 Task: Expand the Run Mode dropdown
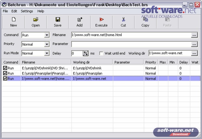pyautogui.click(x=47, y=53)
